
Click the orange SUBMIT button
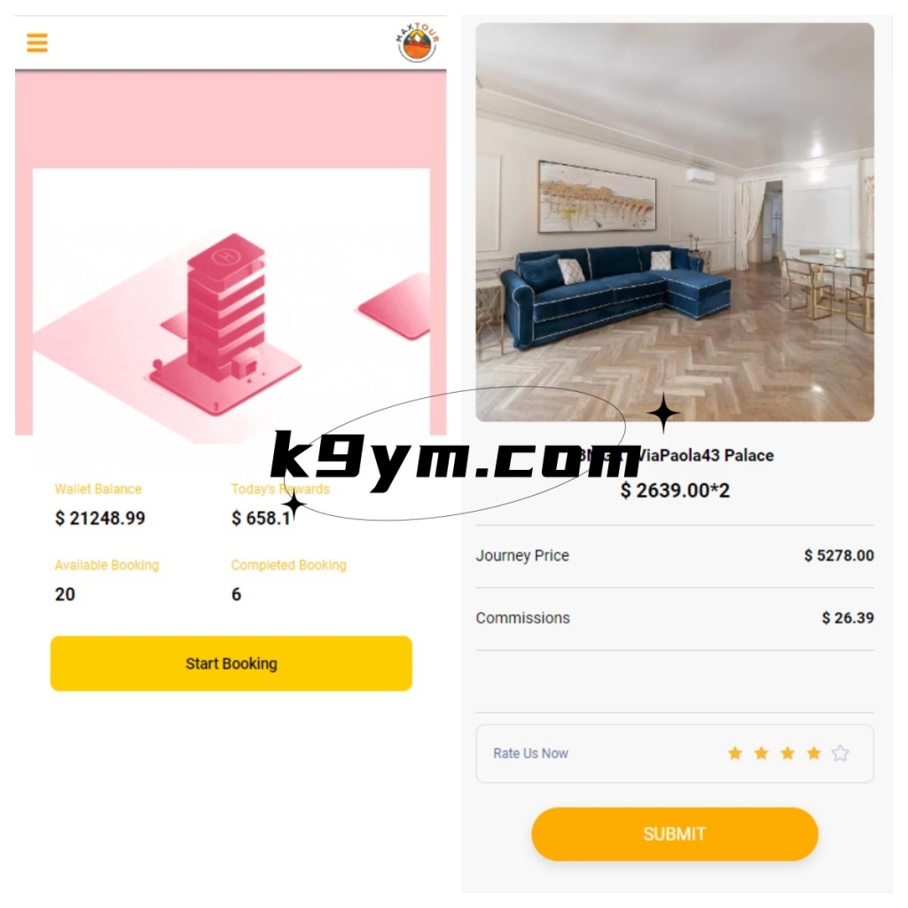pos(675,834)
